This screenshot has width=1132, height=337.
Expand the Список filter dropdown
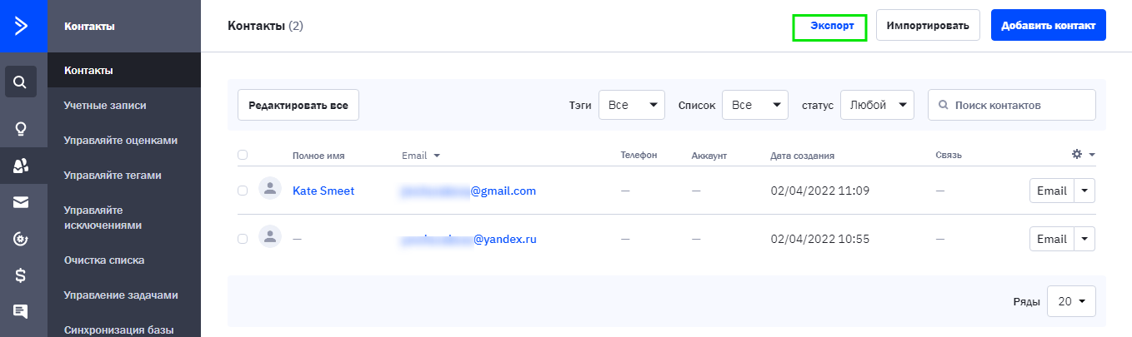[755, 105]
